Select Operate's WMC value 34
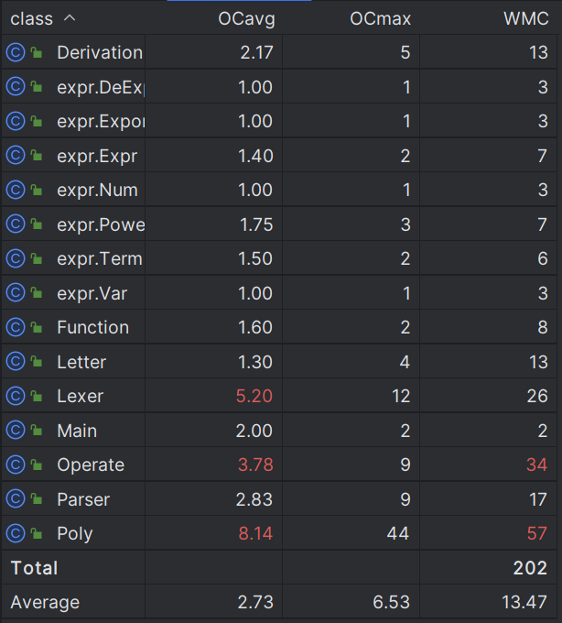This screenshot has width=562, height=623. coord(537,465)
